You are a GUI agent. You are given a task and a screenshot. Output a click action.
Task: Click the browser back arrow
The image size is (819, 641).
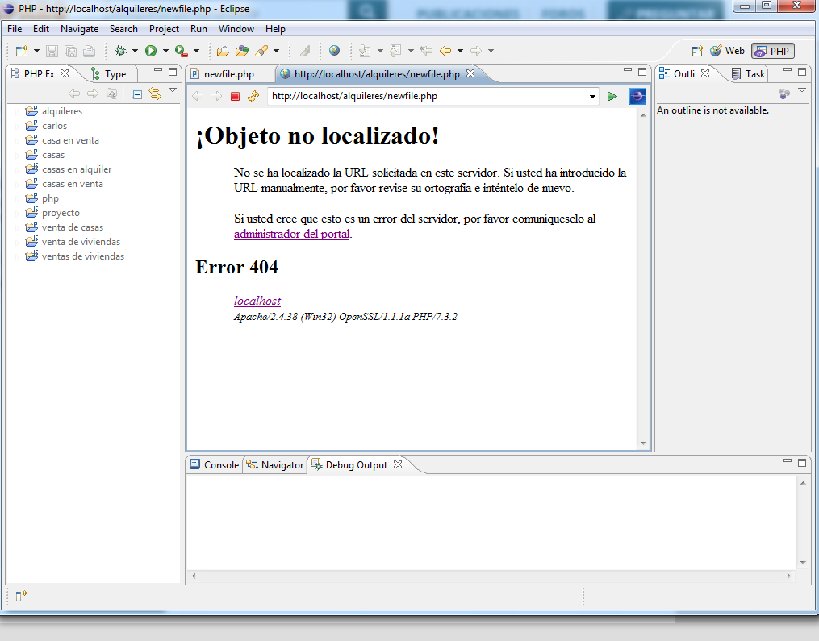(x=198, y=96)
